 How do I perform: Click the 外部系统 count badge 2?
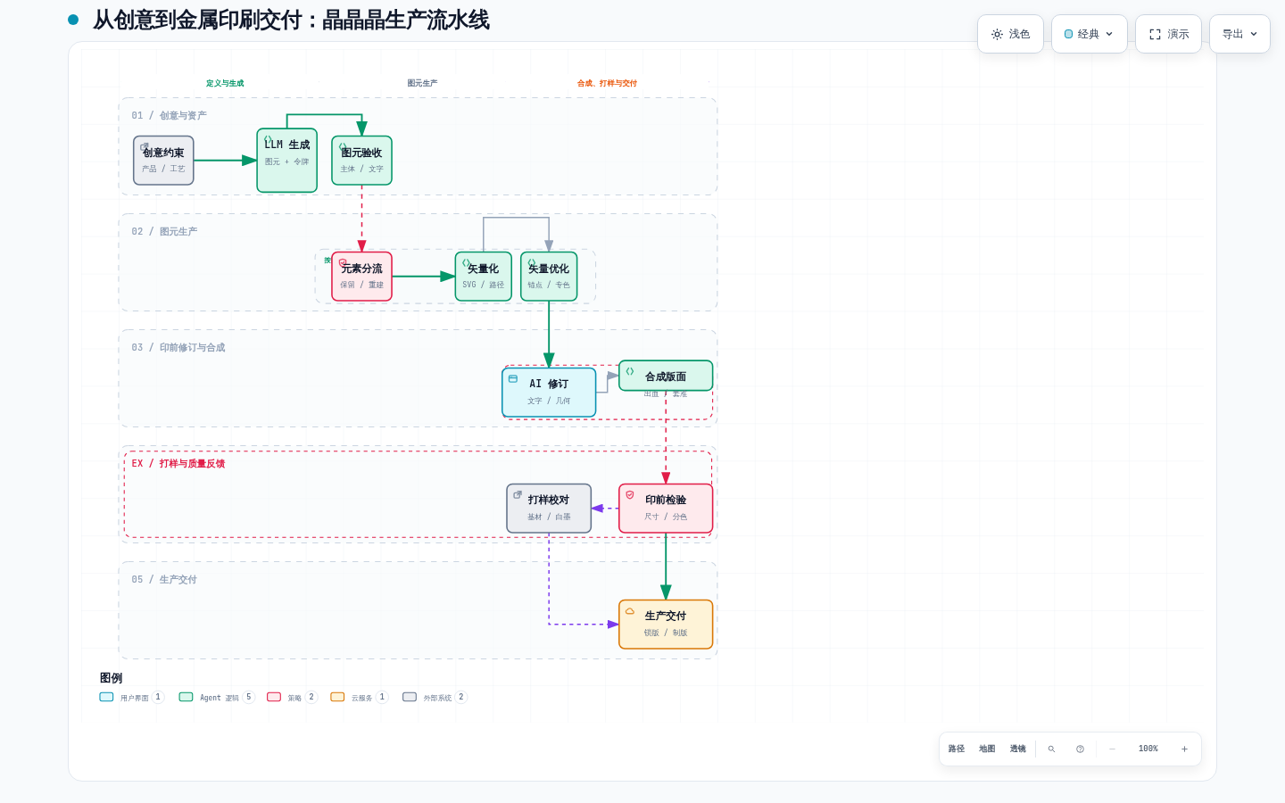(x=461, y=697)
